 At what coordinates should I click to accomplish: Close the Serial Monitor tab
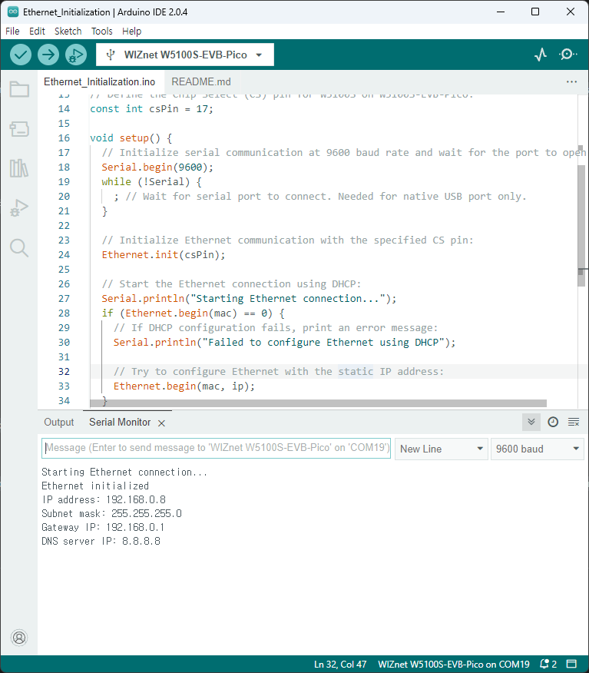161,423
